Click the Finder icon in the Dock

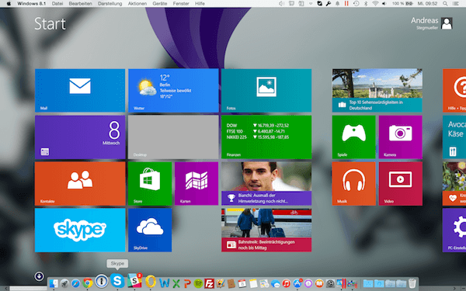pyautogui.click(x=54, y=283)
